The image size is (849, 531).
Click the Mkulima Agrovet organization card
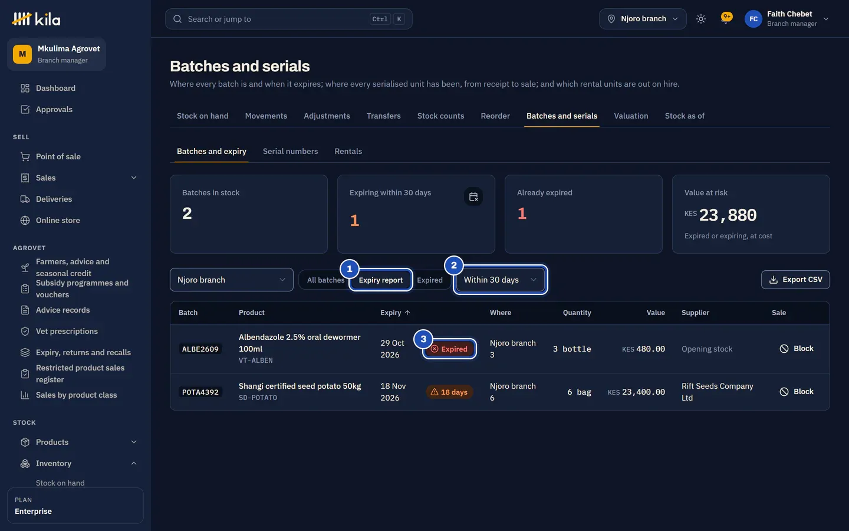tap(57, 54)
